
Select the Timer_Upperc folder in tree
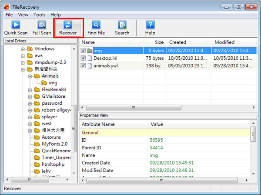tap(56, 157)
